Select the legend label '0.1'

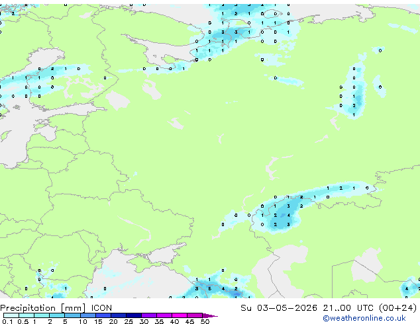click(7, 321)
